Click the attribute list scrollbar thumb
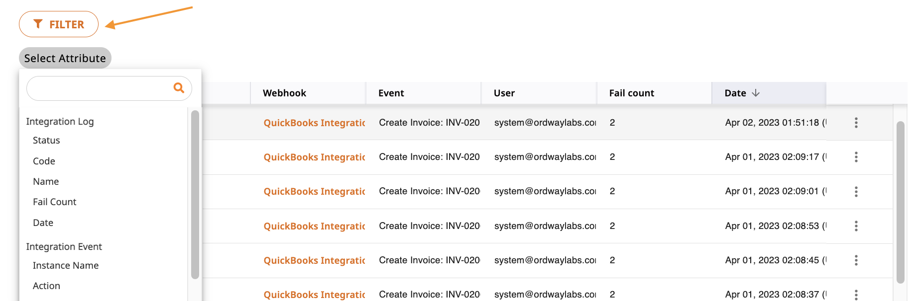Screen dimensions: 914x301 195,195
